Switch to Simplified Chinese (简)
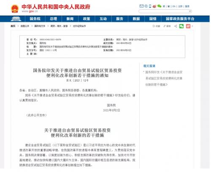211x172 pixels. 164,6
